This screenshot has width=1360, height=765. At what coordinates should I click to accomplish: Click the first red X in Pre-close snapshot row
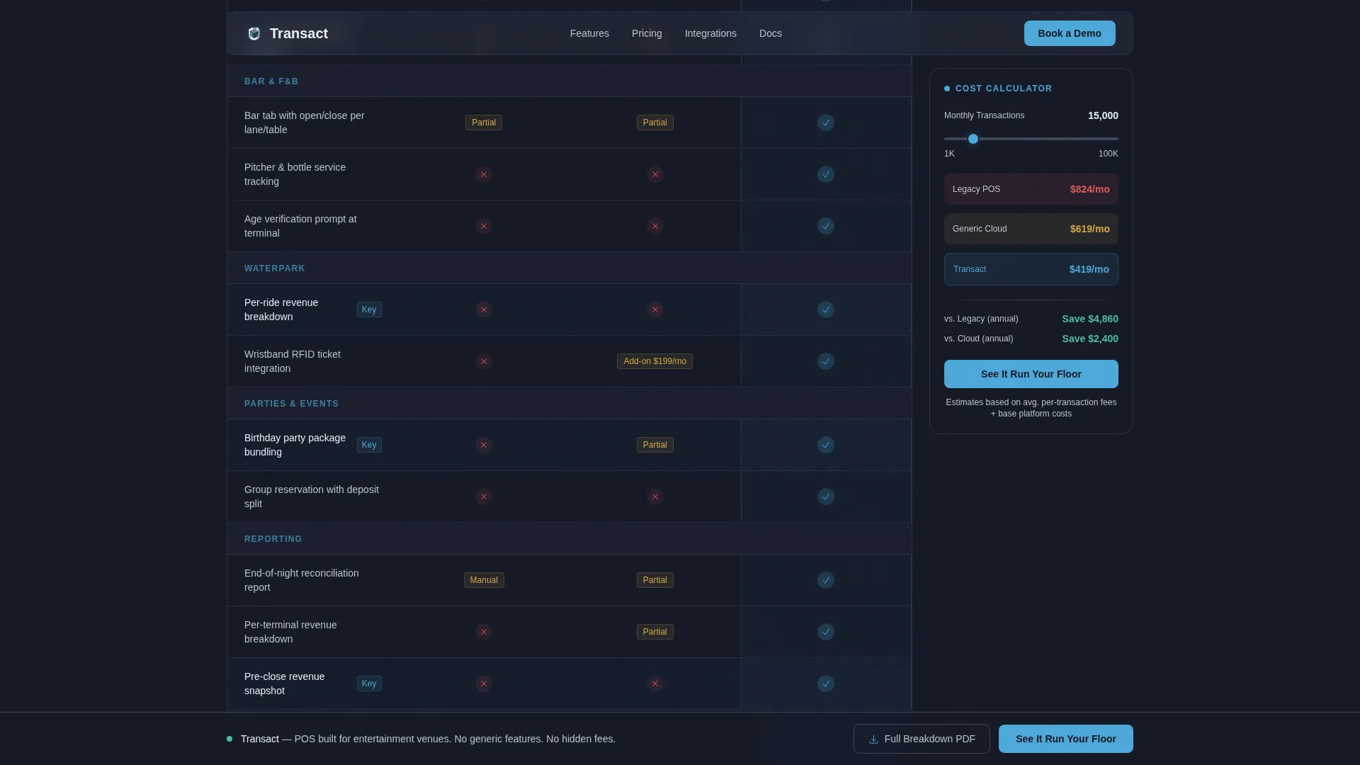click(x=484, y=684)
